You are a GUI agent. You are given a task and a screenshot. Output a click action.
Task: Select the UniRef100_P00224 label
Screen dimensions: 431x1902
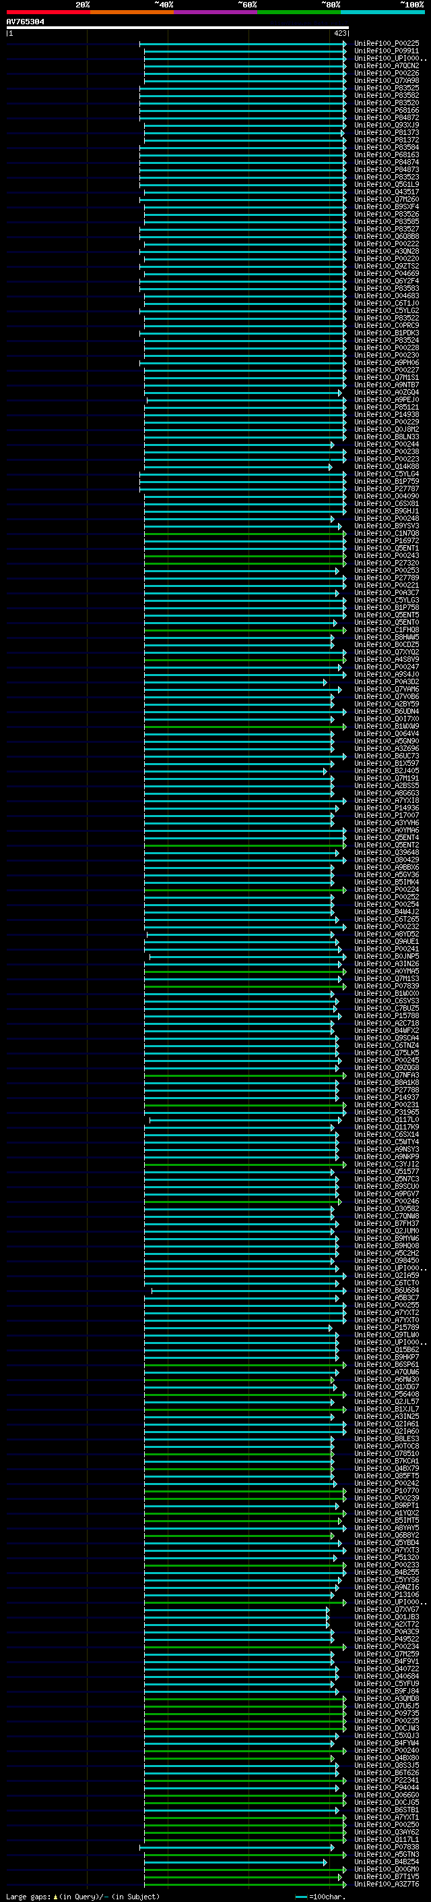[387, 890]
